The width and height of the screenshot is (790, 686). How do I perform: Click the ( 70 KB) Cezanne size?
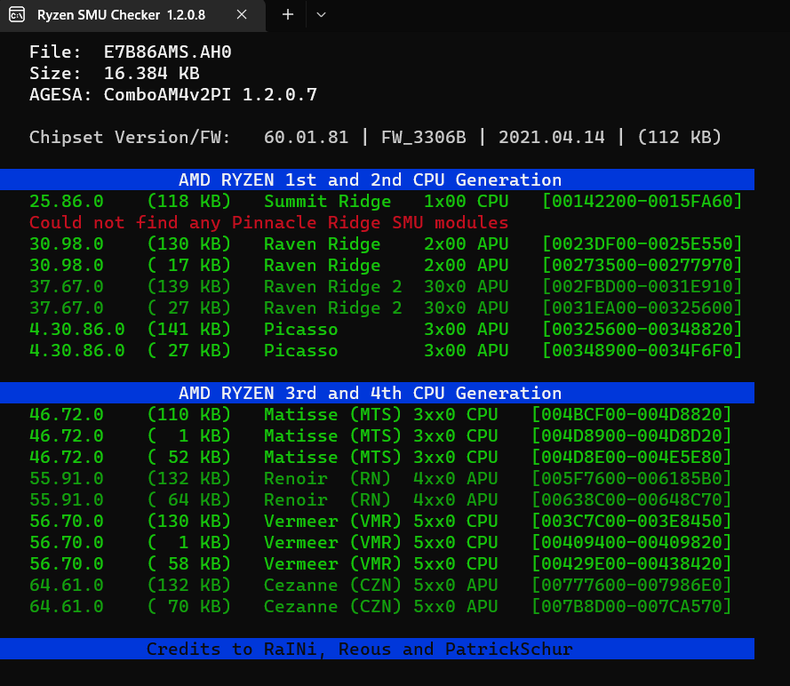(x=189, y=606)
